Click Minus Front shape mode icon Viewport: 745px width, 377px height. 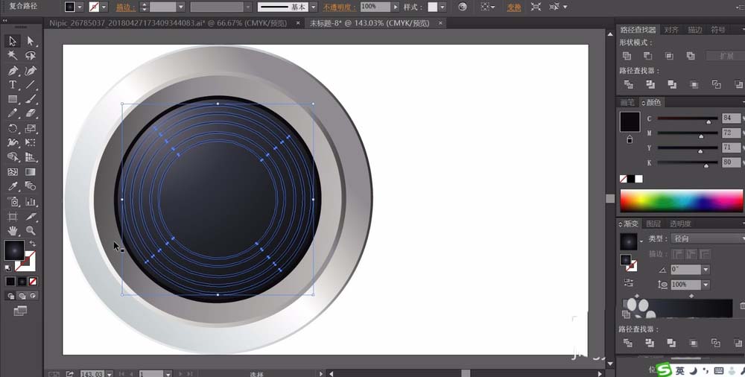648,56
